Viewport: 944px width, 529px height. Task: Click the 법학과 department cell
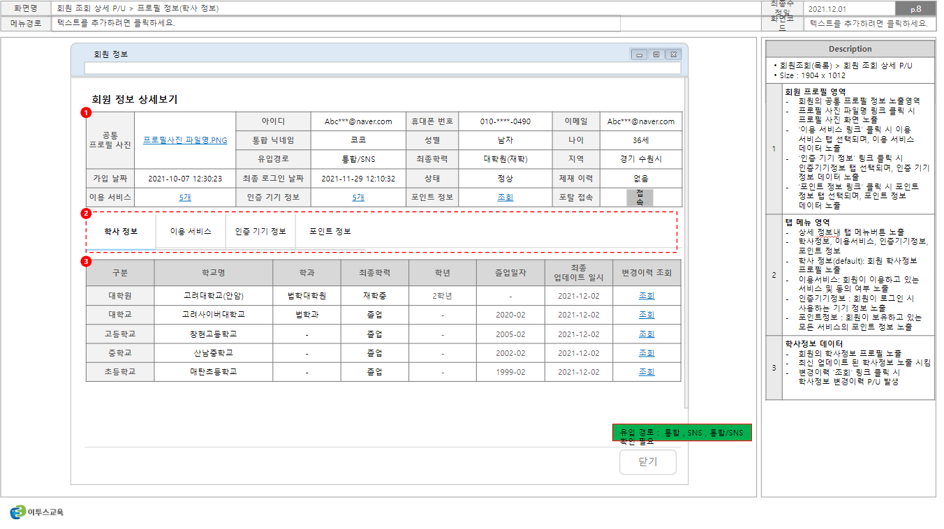(307, 315)
